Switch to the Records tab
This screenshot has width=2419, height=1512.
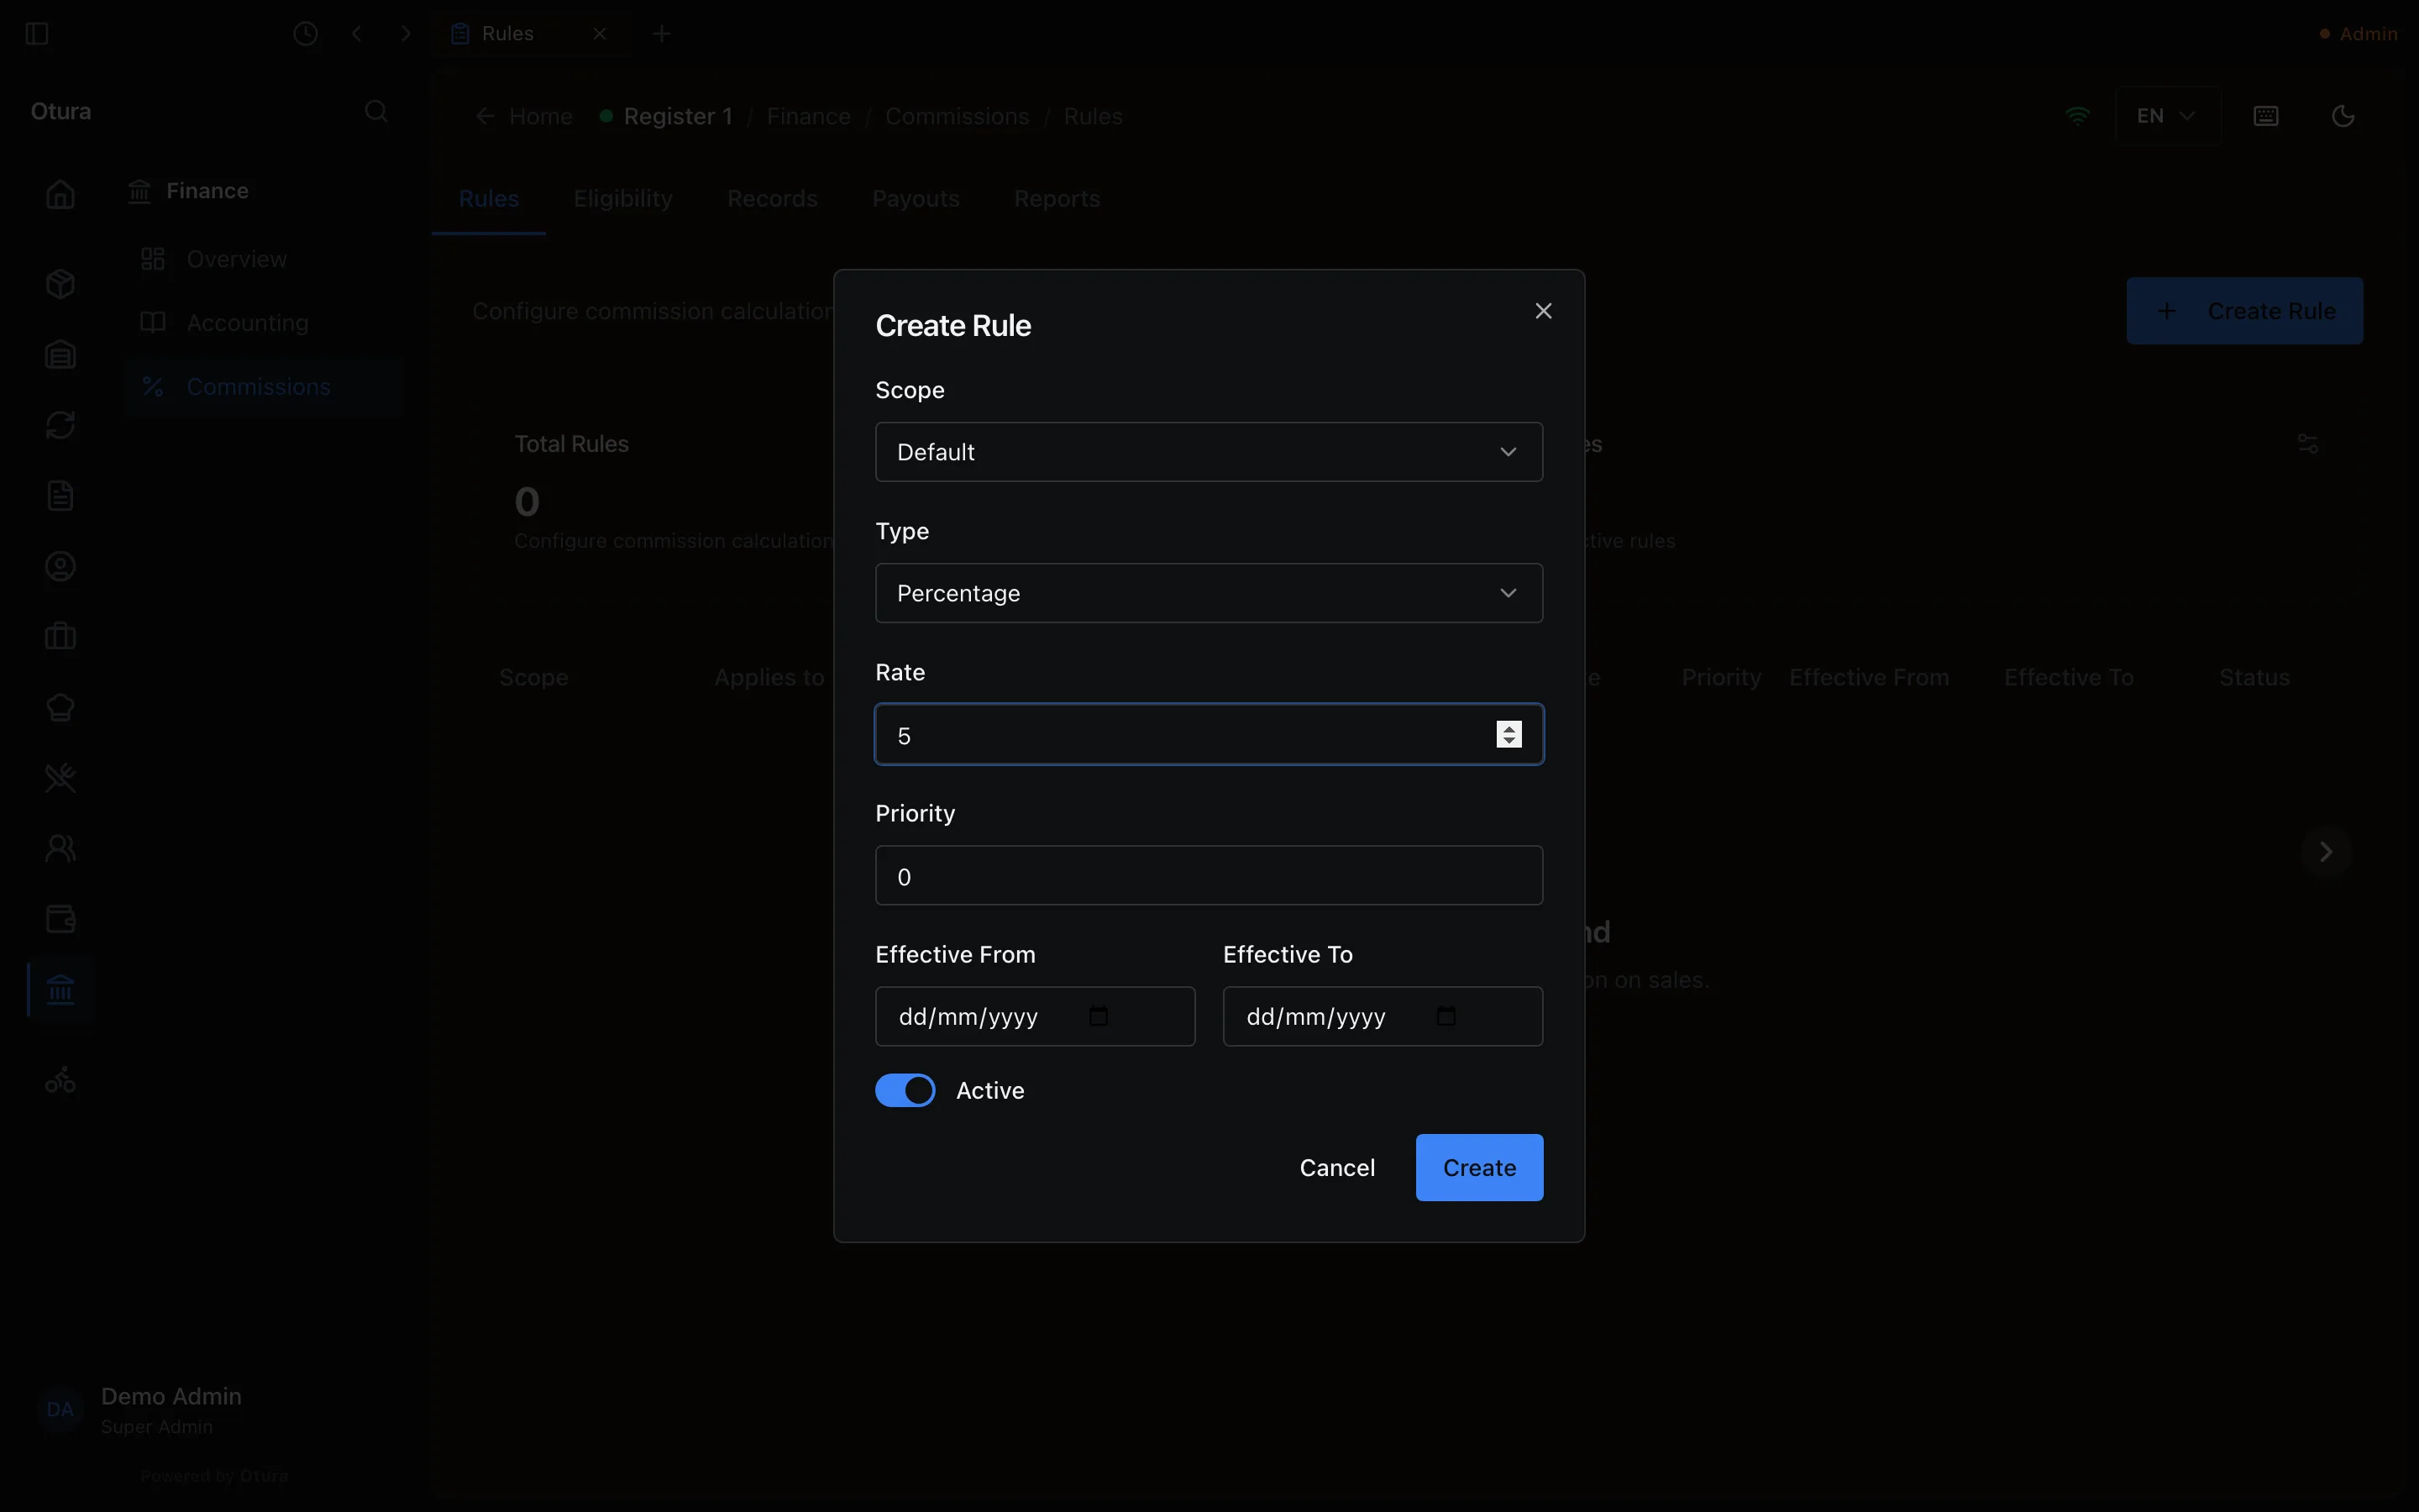(x=772, y=199)
